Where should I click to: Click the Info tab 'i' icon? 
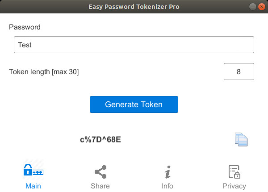pyautogui.click(x=167, y=171)
